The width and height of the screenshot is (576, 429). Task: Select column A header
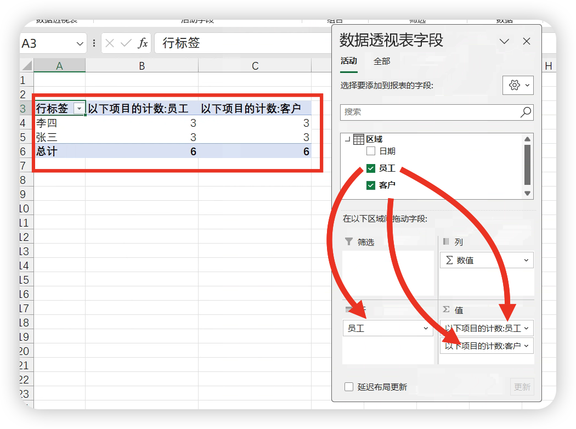59,66
